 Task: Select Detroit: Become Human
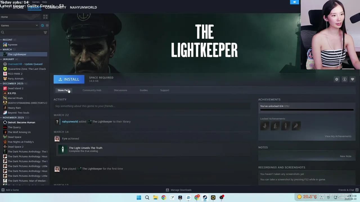click(x=21, y=122)
